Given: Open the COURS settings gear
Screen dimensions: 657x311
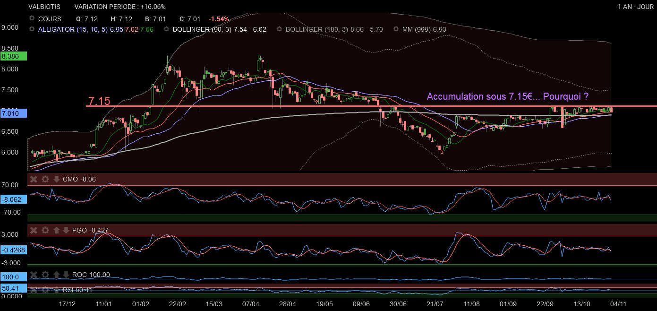Looking at the screenshot, I should (32, 19).
